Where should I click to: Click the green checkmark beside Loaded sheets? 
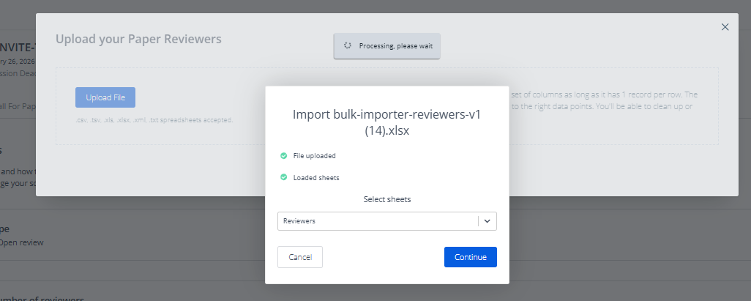pyautogui.click(x=283, y=177)
